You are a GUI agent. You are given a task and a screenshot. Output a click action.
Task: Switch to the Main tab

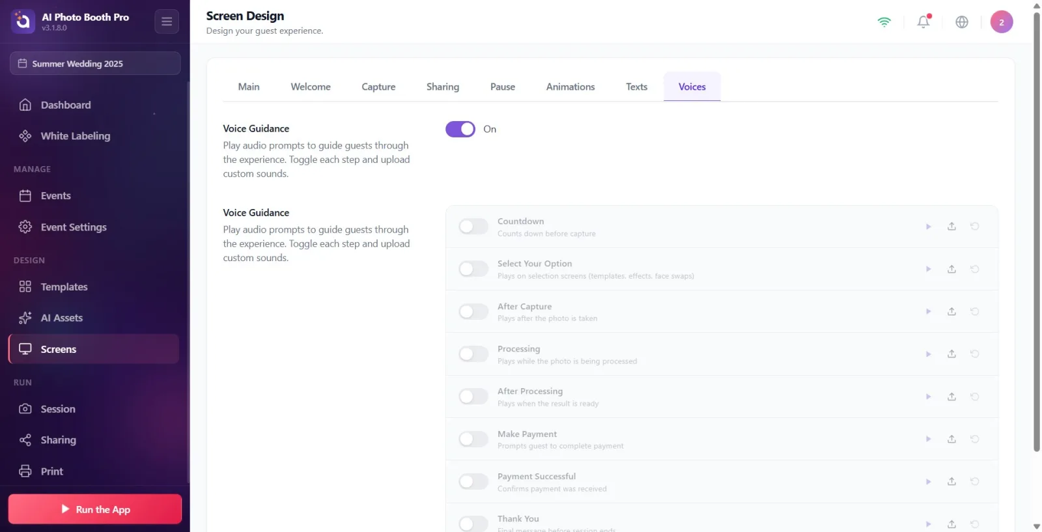click(x=249, y=87)
